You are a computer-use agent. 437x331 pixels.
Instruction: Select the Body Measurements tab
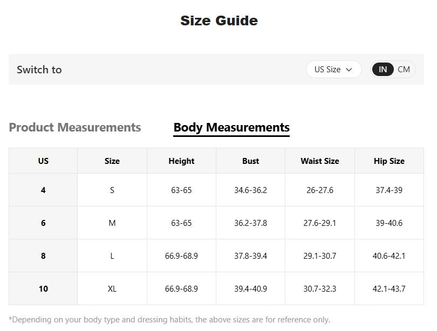tap(231, 128)
